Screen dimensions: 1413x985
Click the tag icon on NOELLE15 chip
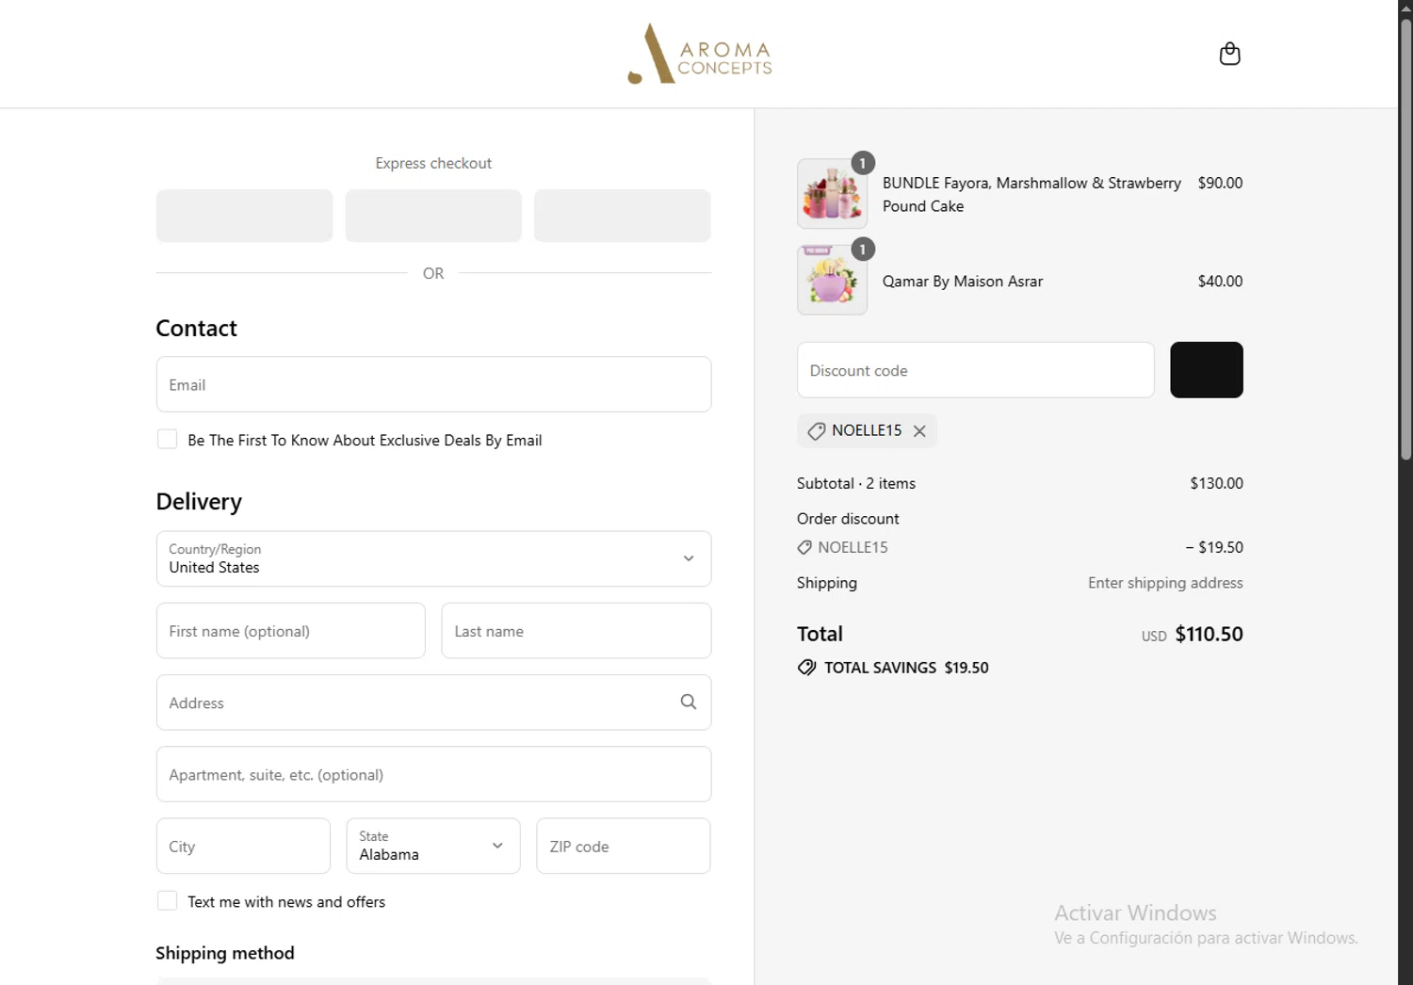click(816, 430)
